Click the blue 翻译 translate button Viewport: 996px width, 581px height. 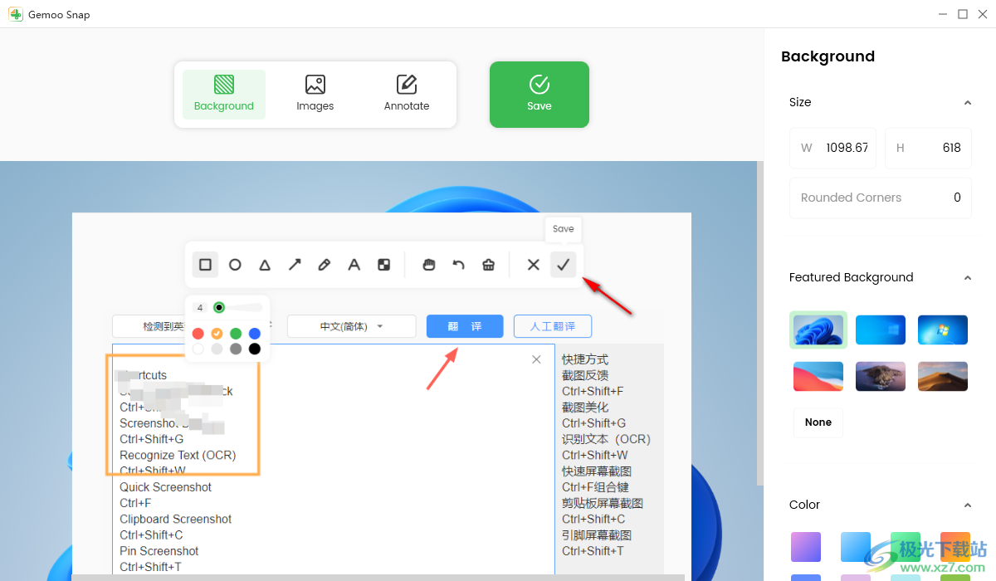[x=465, y=326]
